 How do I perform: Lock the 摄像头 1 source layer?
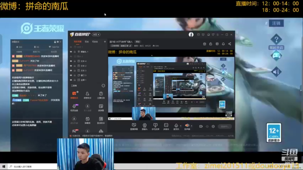click(x=75, y=52)
